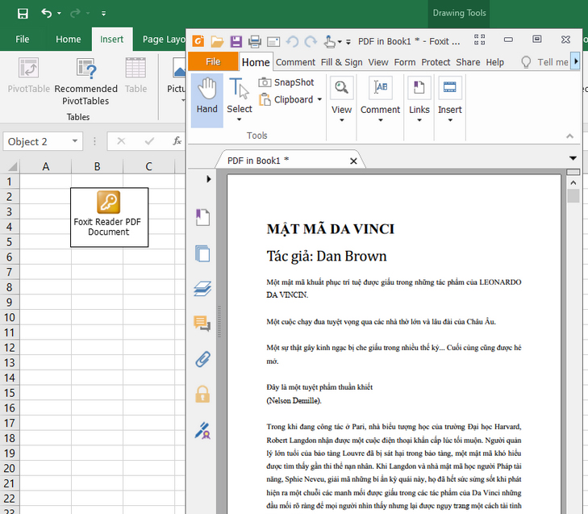Click the SnapShot tool
Viewport: 588px width, 514px height.
pyautogui.click(x=286, y=82)
